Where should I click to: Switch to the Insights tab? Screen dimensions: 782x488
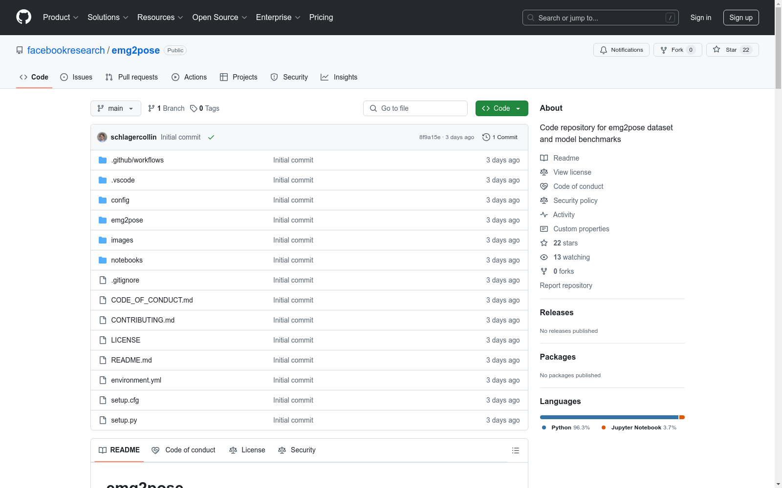pos(339,77)
